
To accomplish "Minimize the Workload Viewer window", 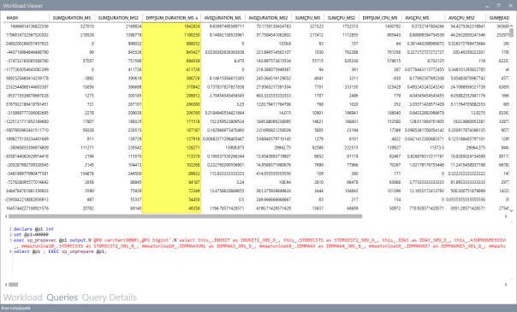I will (x=487, y=6).
